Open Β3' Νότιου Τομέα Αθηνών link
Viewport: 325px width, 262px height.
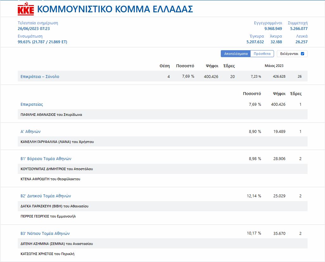coord(45,233)
